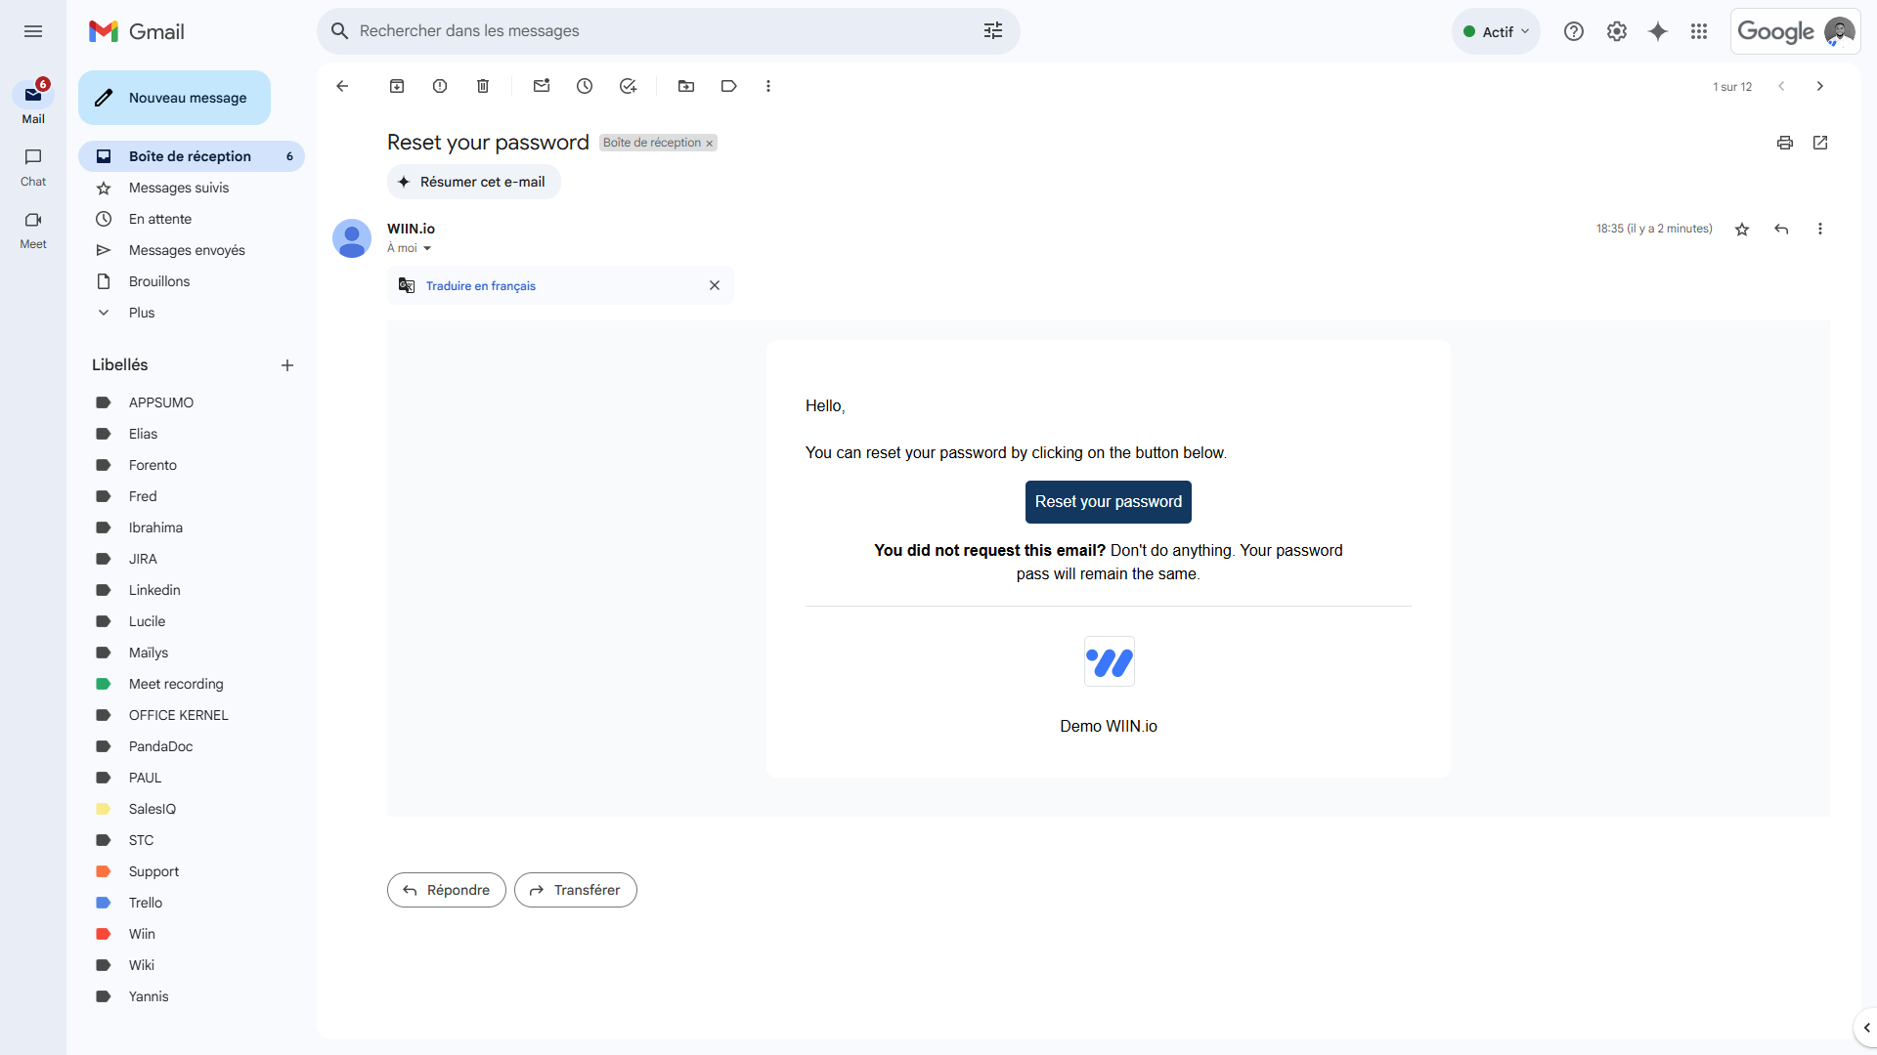The image size is (1877, 1055).
Task: Click the Gmail logo
Action: point(136,31)
